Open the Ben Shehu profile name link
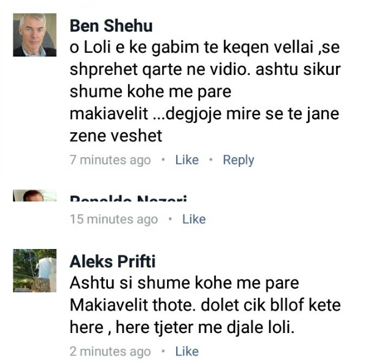 (x=111, y=26)
